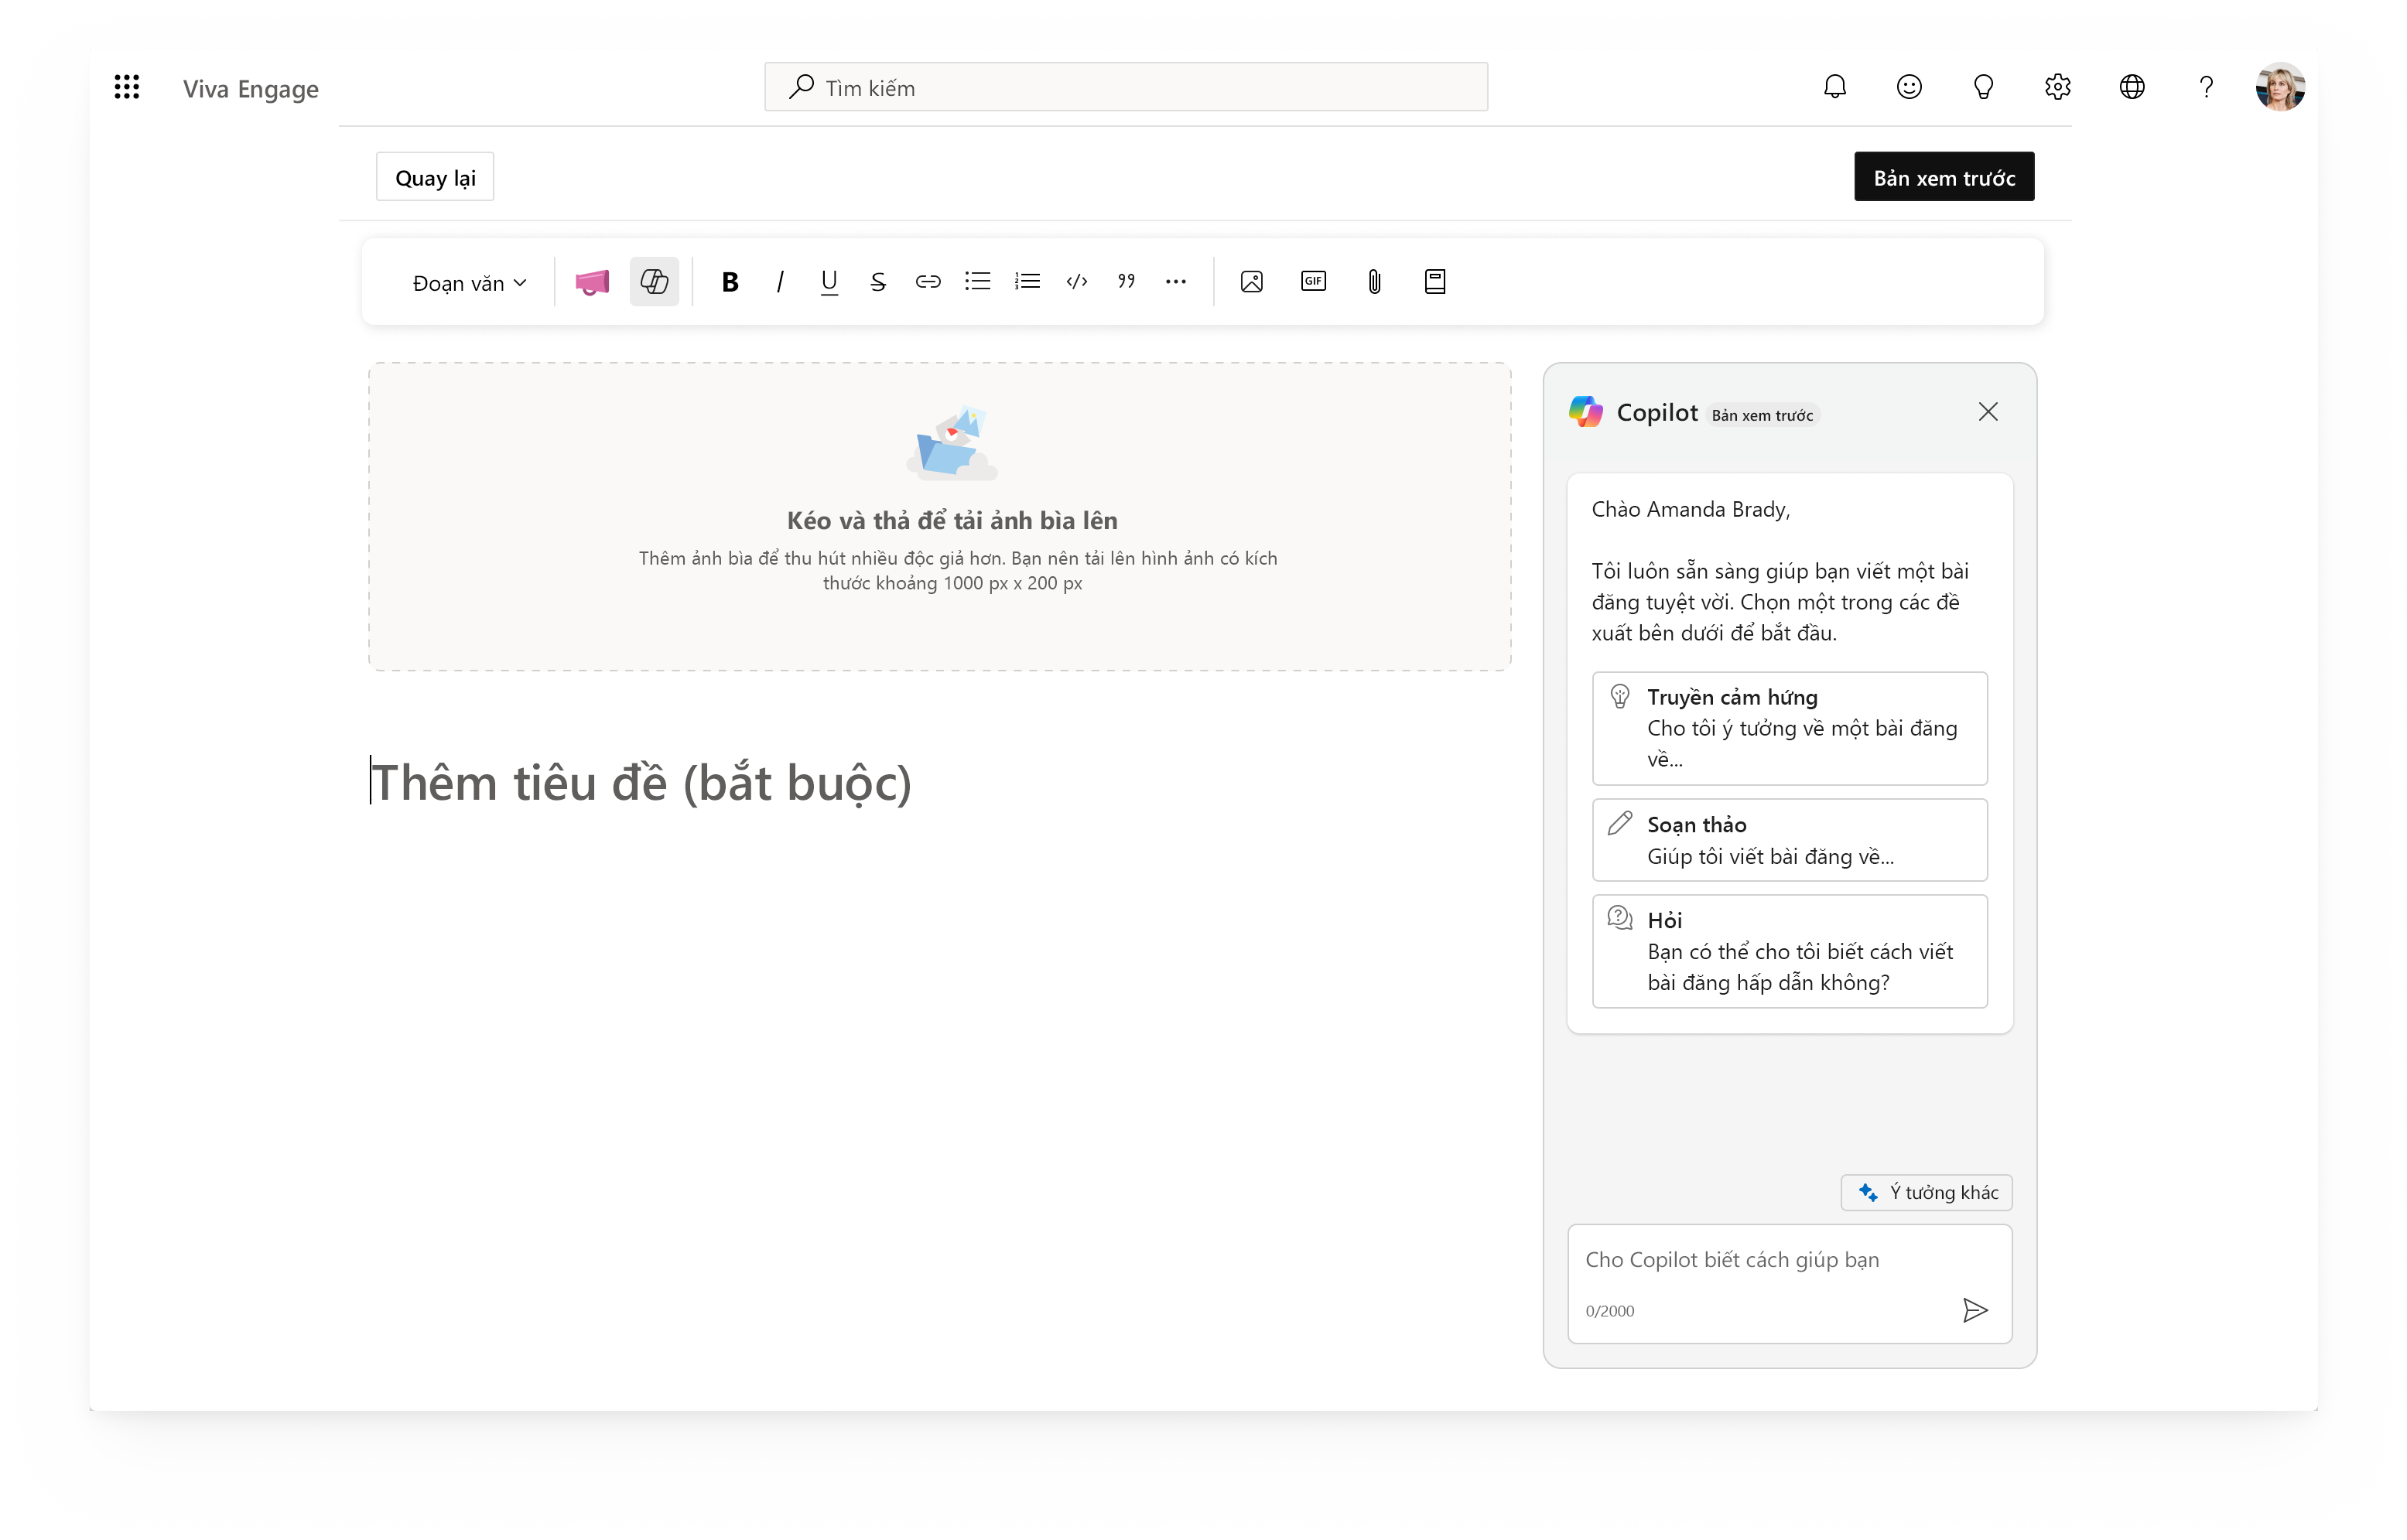Select the Truyền cảm hứng suggestion
The image size is (2407, 1540).
click(1790, 728)
